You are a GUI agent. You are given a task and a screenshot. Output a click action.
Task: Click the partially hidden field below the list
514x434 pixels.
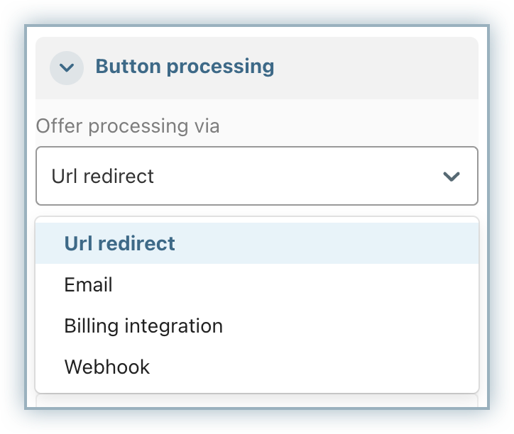click(256, 401)
